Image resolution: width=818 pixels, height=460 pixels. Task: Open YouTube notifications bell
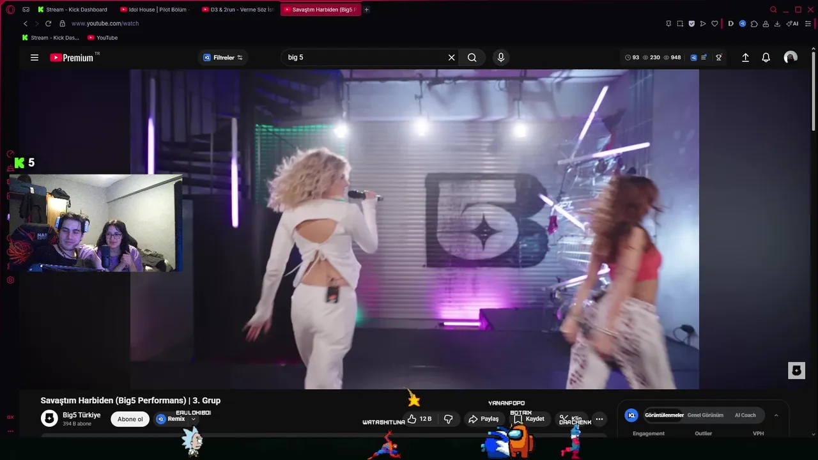[766, 57]
